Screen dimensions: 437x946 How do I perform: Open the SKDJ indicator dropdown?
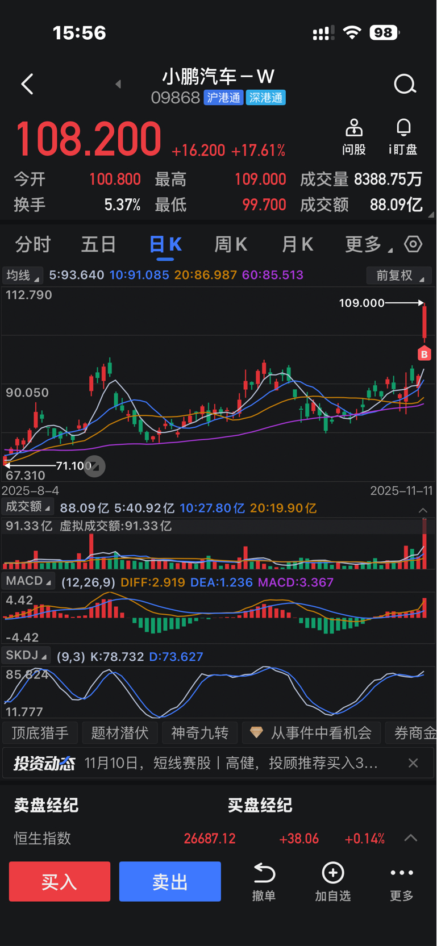pos(26,656)
